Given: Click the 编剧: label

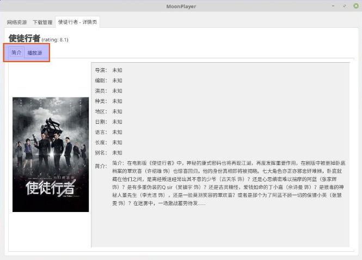Looking at the screenshot, I should tap(101, 81).
